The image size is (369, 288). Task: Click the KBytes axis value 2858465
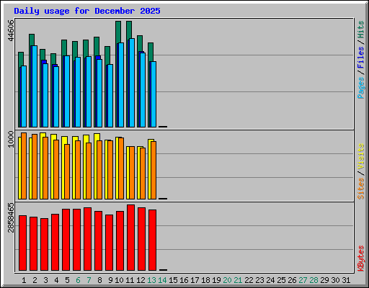tap(11, 217)
